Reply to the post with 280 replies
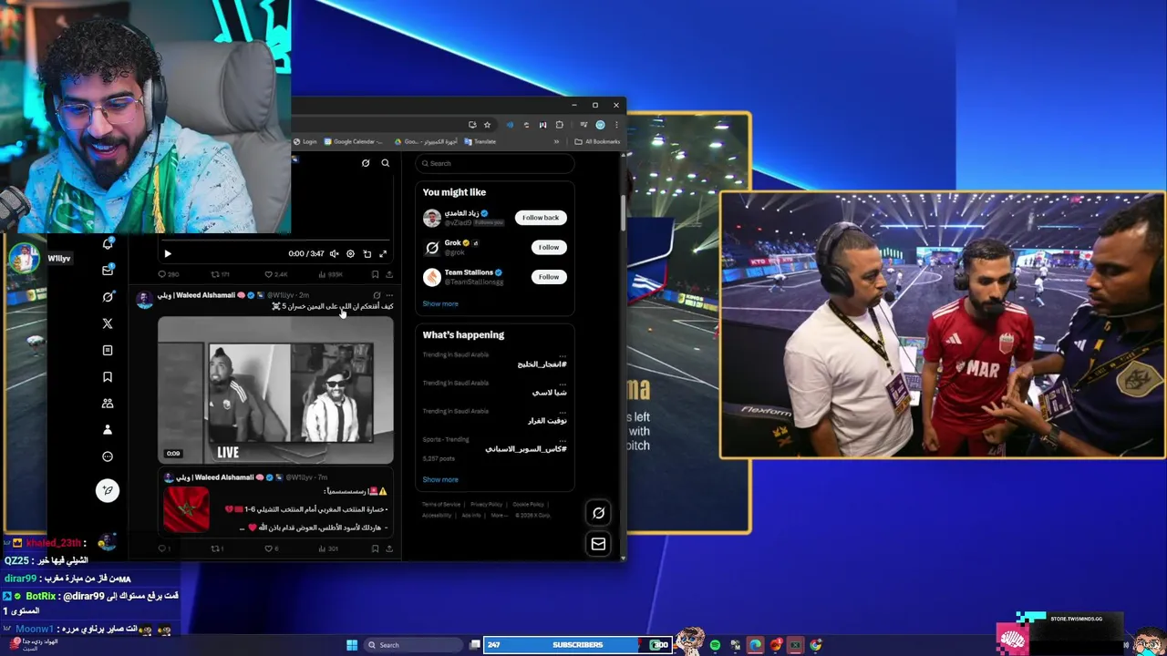Viewport: 1167px width, 656px height. 169,274
